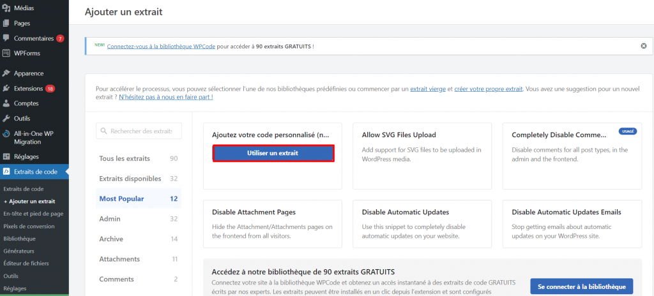Click Se connecter à la bibliothèque button
Screen dimensions: 654x296
(581, 286)
